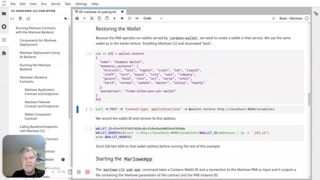Open the Table of Contents sidebar icon
This screenshot has height=180, width=320.
tap(4, 40)
